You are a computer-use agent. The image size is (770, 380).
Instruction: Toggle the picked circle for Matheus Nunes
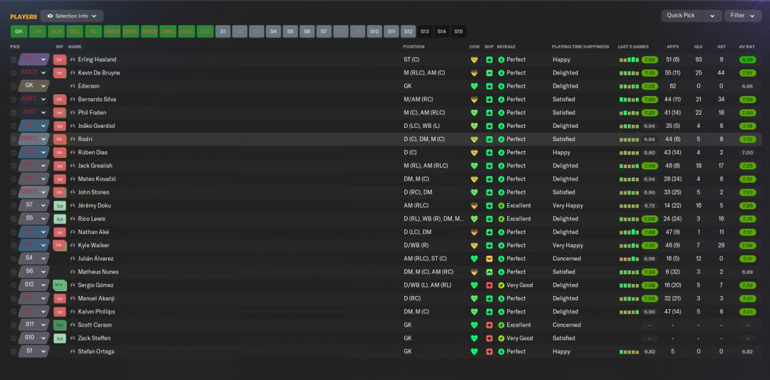pos(13,272)
